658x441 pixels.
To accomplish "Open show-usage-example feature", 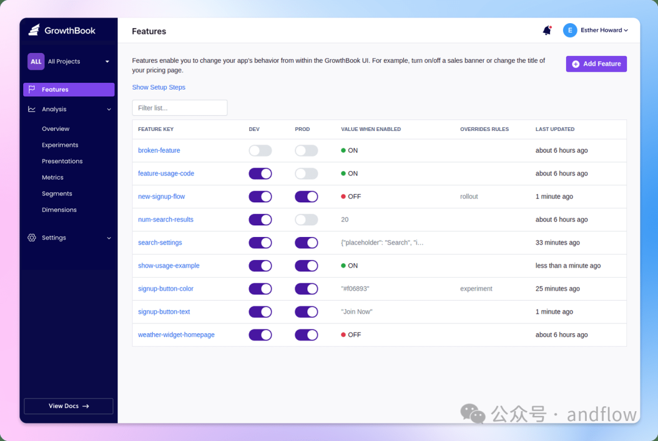I will 169,266.
